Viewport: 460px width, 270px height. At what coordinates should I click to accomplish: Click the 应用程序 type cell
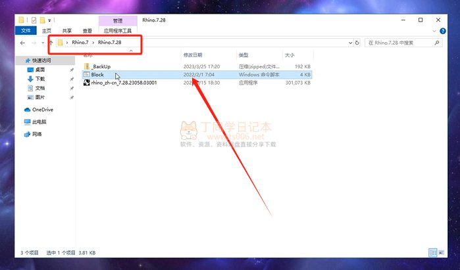248,83
